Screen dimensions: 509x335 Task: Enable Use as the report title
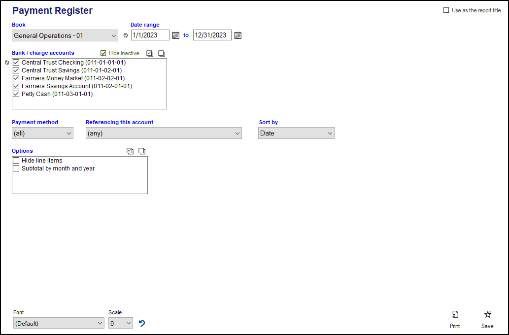click(446, 10)
